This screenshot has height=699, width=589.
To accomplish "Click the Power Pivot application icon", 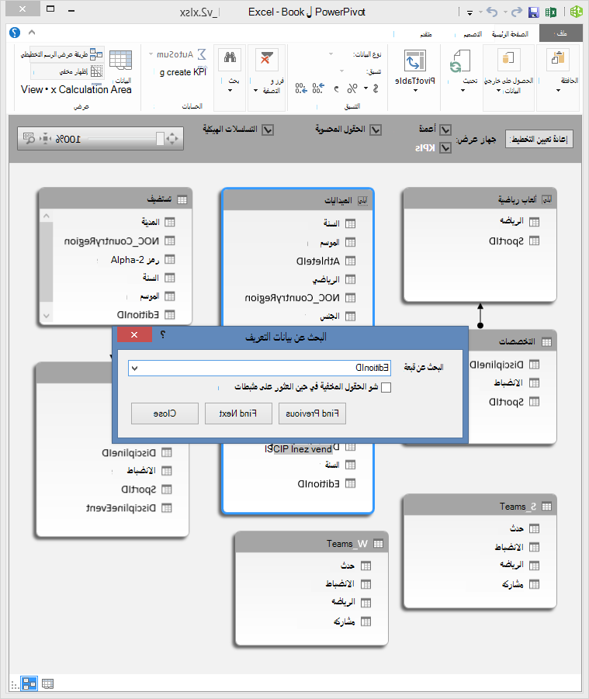I will 577,12.
